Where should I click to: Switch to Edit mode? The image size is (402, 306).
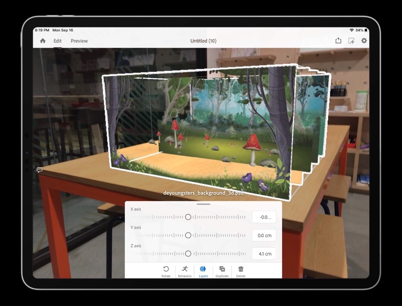click(57, 41)
